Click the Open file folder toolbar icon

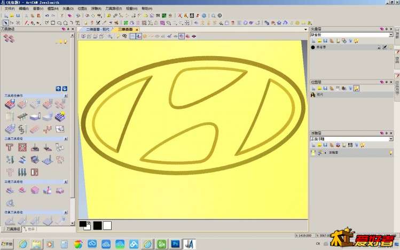pyautogui.click(x=12, y=15)
